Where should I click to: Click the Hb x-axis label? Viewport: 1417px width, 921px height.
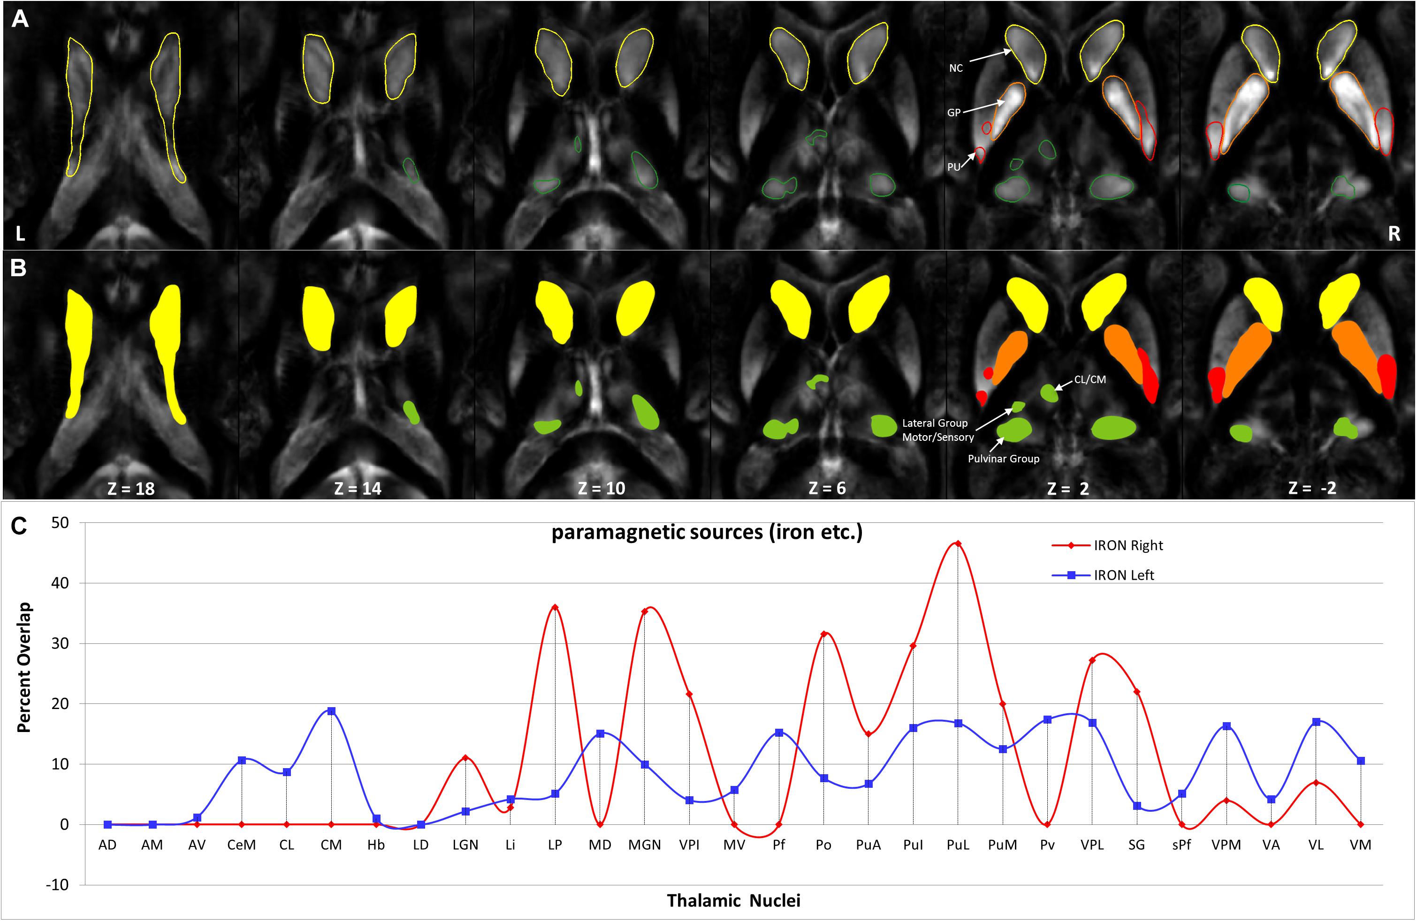pos(376,845)
